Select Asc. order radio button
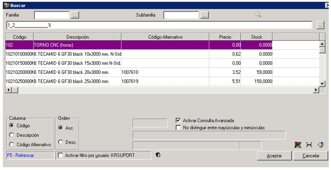The width and height of the screenshot is (331, 170). pyautogui.click(x=61, y=128)
